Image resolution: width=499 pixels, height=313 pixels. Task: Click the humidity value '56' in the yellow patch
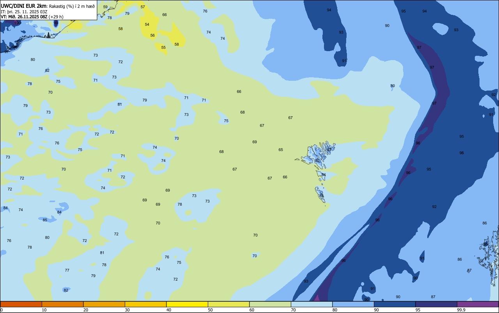pos(152,36)
